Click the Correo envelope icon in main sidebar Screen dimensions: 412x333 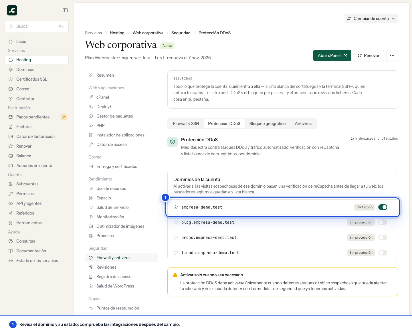(11, 89)
